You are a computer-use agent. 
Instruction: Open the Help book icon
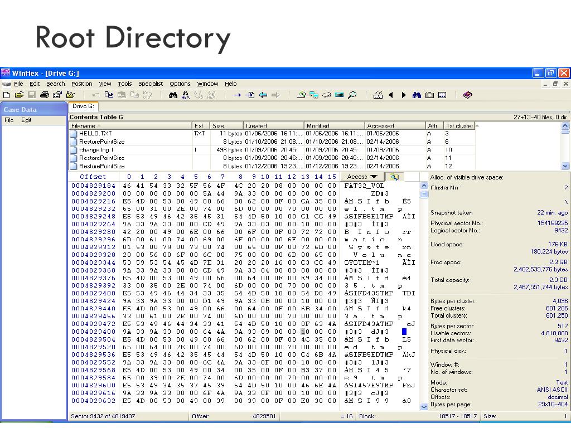pyautogui.click(x=468, y=95)
